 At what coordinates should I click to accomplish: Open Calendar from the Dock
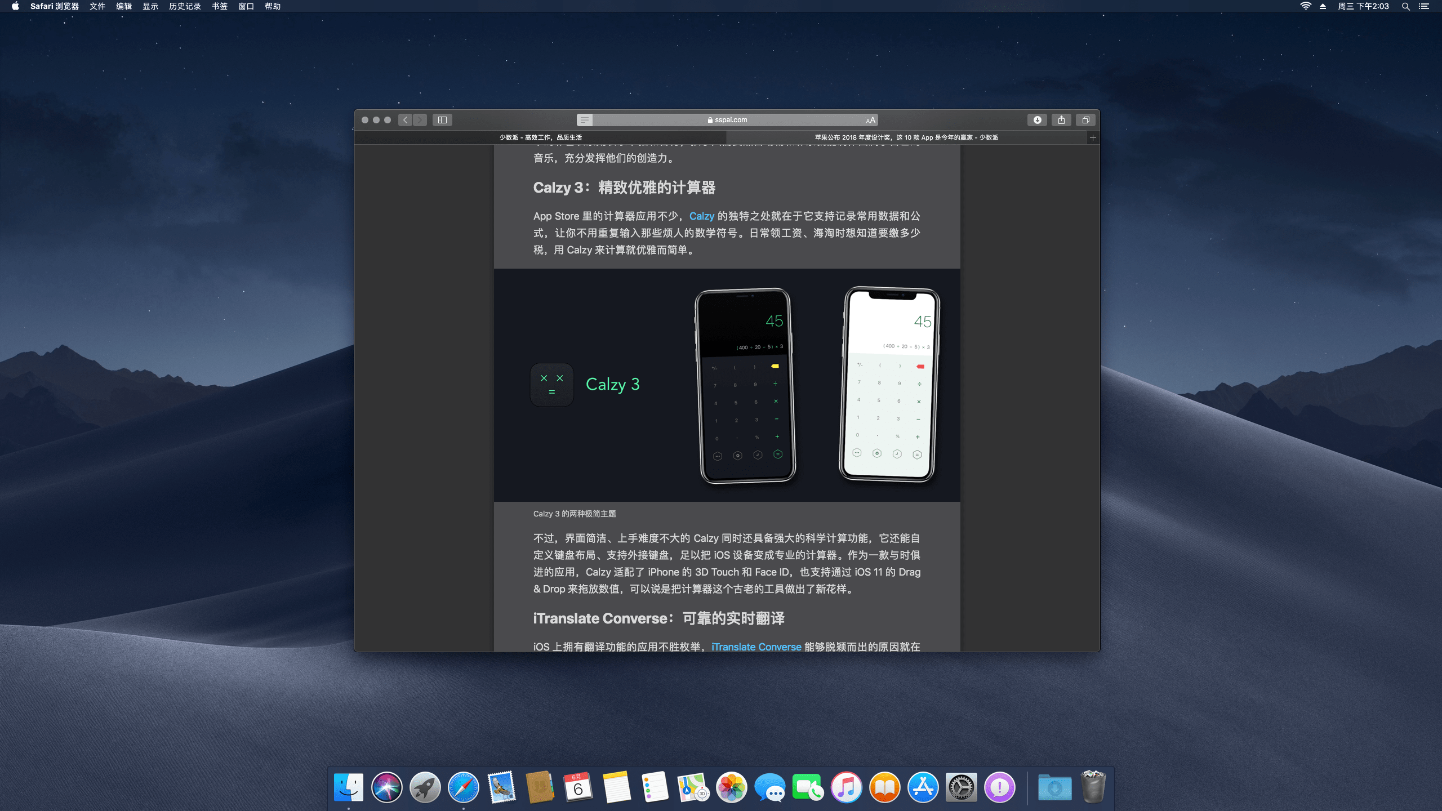click(x=578, y=787)
